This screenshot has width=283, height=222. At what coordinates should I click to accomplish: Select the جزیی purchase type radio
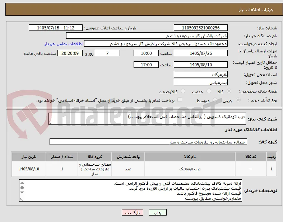pyautogui.click(x=238, y=100)
